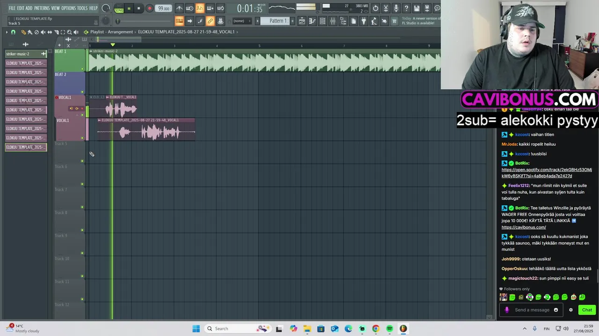Select the playlist Playback speaker tool
The image size is (599, 336).
tap(76, 32)
